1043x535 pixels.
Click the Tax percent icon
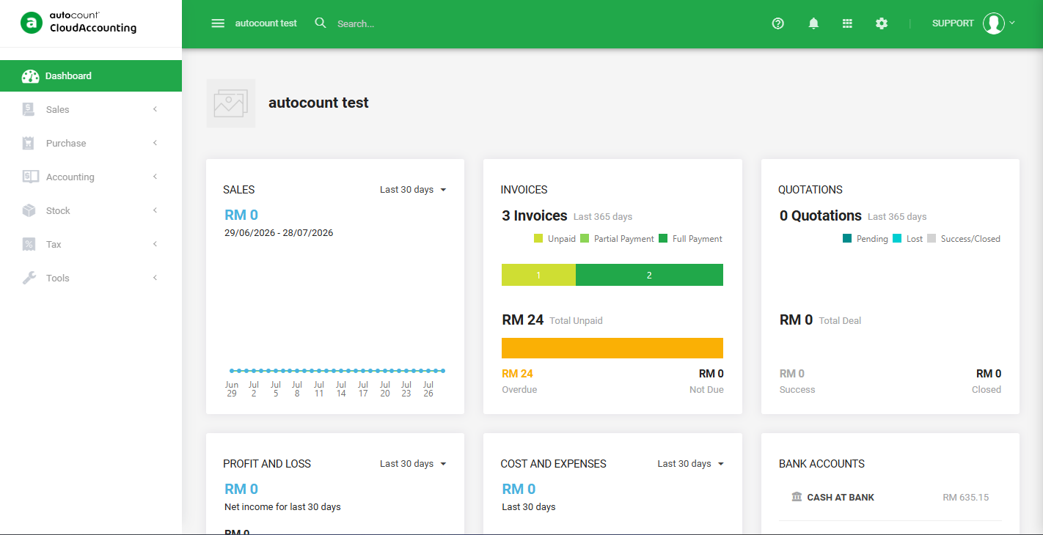tap(29, 244)
